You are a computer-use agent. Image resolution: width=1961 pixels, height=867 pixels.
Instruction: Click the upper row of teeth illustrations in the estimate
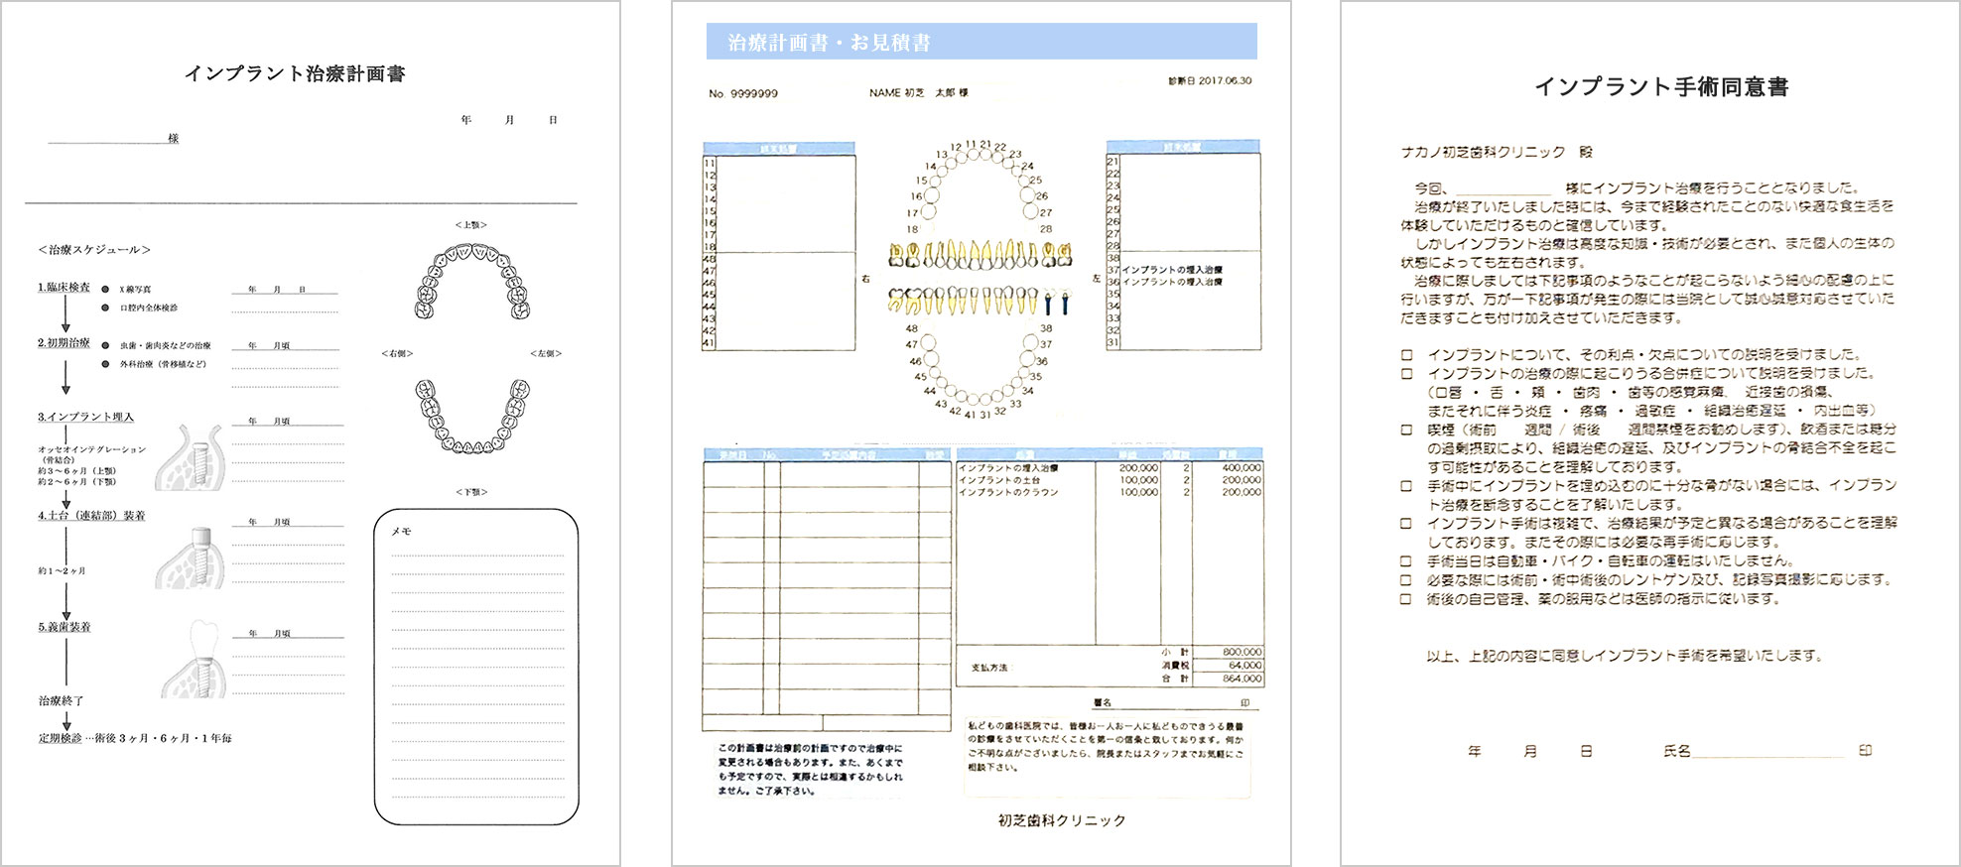coord(980,254)
